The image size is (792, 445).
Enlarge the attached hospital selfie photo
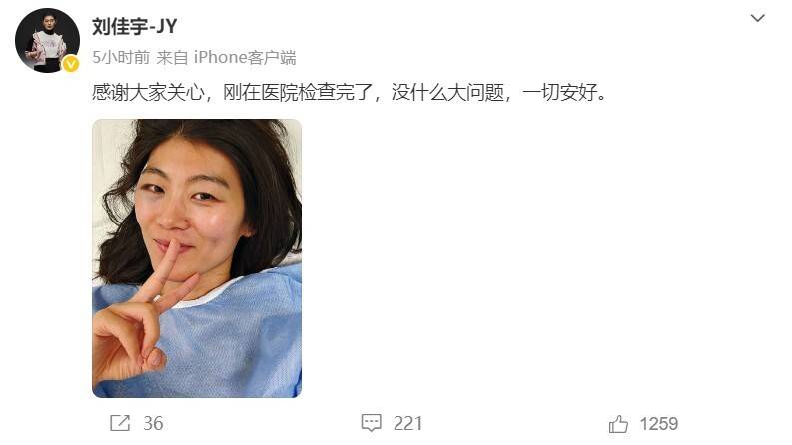tap(197, 257)
